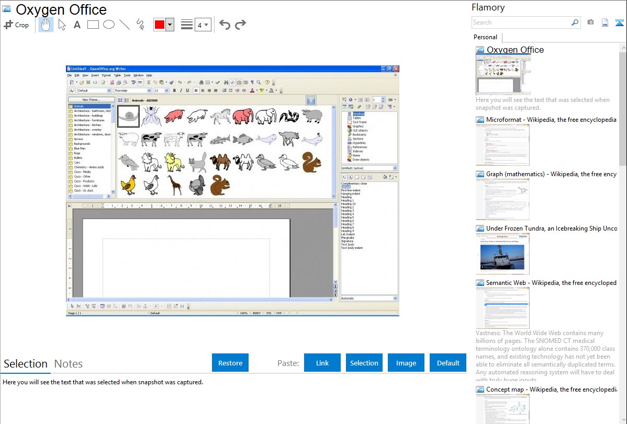
Task: Select Hyperlinks in the Navigator list
Action: click(x=359, y=143)
